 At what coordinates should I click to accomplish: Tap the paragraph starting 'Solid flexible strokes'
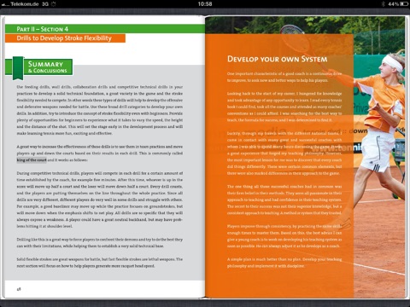[x=100, y=263]
